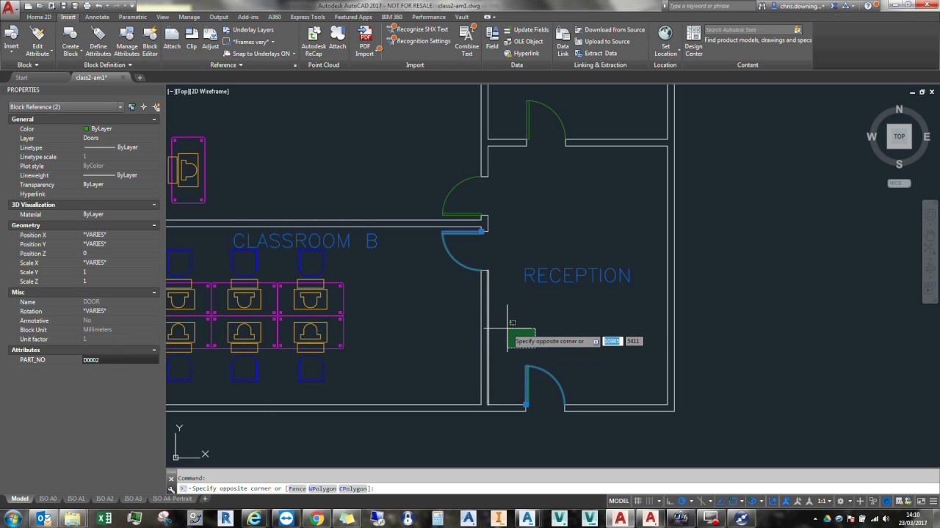This screenshot has height=528, width=940.
Task: Open the Define Attributes tool
Action: click(x=98, y=41)
